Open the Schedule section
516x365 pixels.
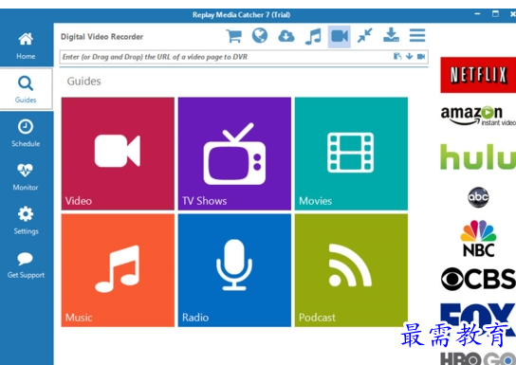point(26,133)
